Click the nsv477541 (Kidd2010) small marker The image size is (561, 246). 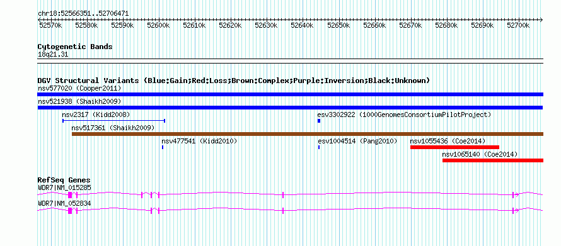[163, 147]
